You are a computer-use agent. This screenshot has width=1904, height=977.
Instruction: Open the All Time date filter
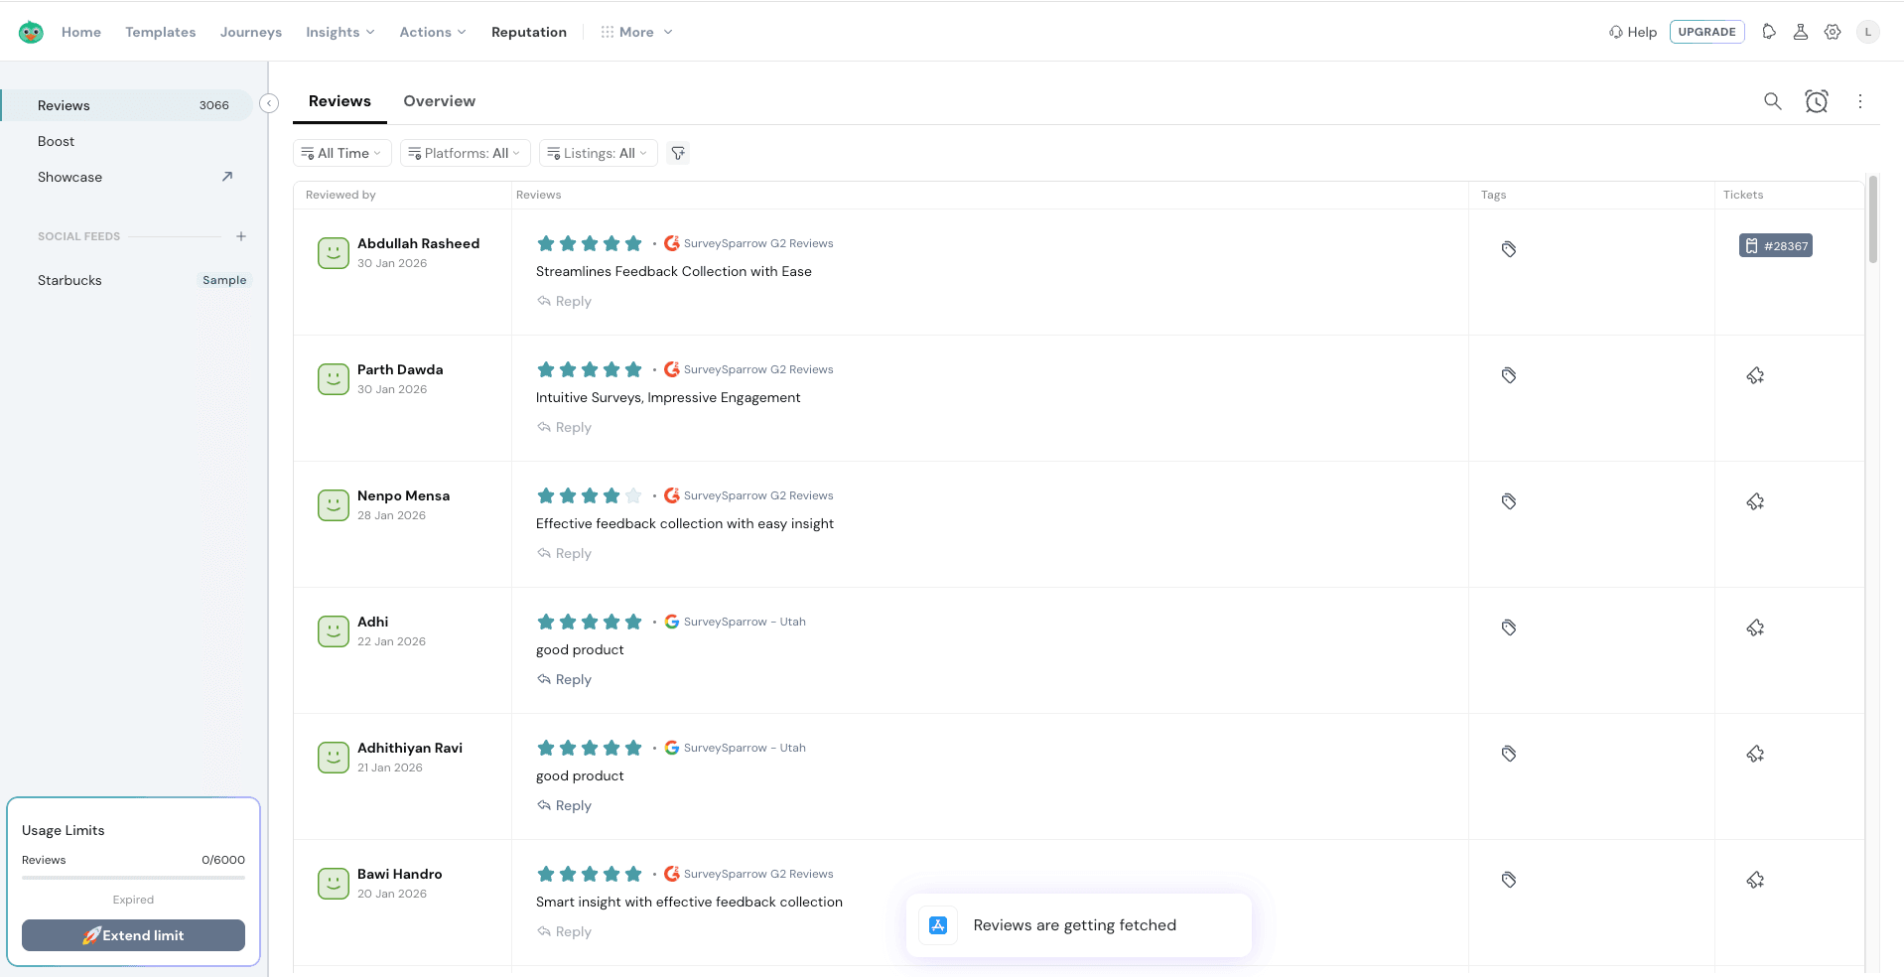341,153
